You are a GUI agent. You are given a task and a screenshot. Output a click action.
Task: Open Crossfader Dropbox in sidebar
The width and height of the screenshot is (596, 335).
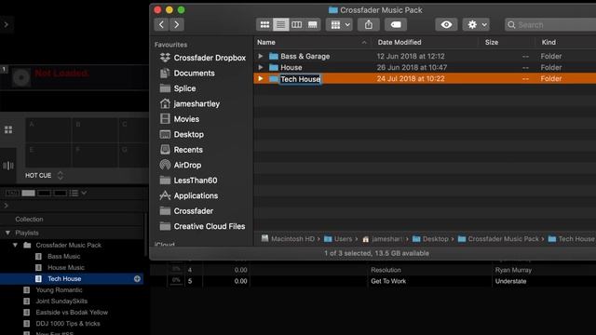tap(203, 58)
